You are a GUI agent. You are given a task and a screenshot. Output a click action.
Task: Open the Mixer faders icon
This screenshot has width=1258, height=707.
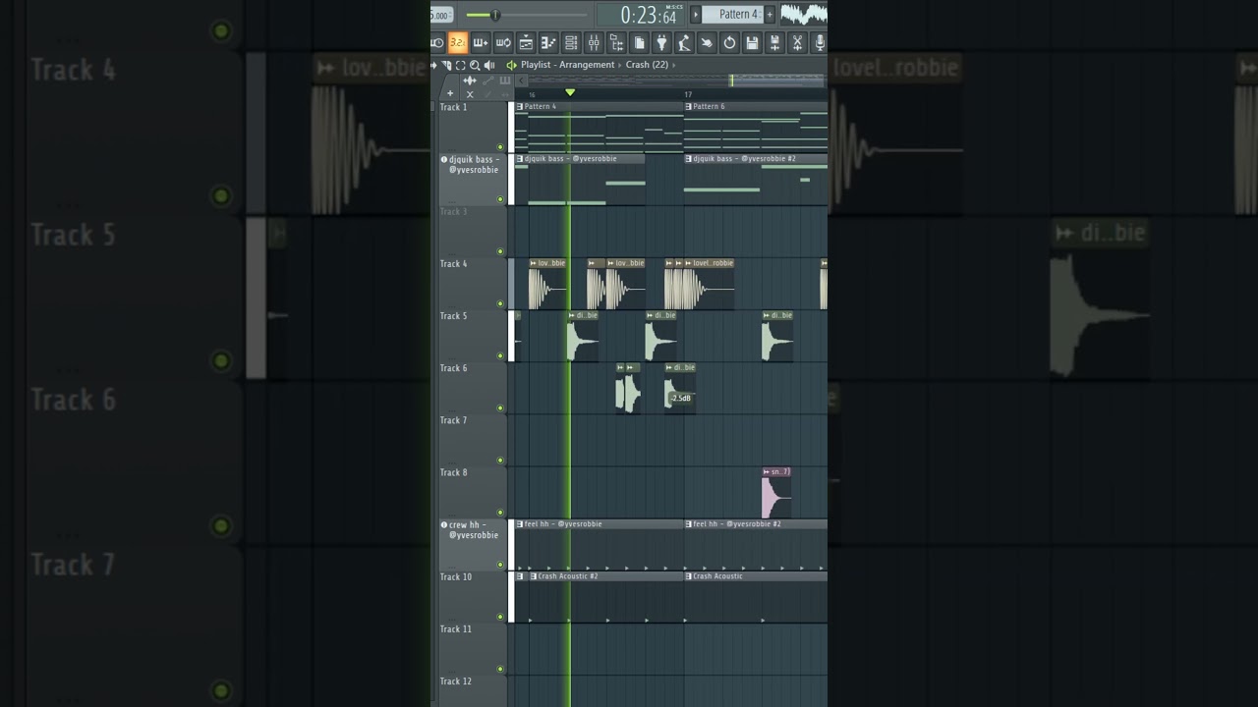point(594,42)
